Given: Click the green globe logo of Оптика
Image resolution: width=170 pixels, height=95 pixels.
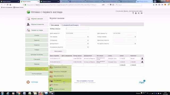Looking at the screenshot, I should [x=28, y=12].
